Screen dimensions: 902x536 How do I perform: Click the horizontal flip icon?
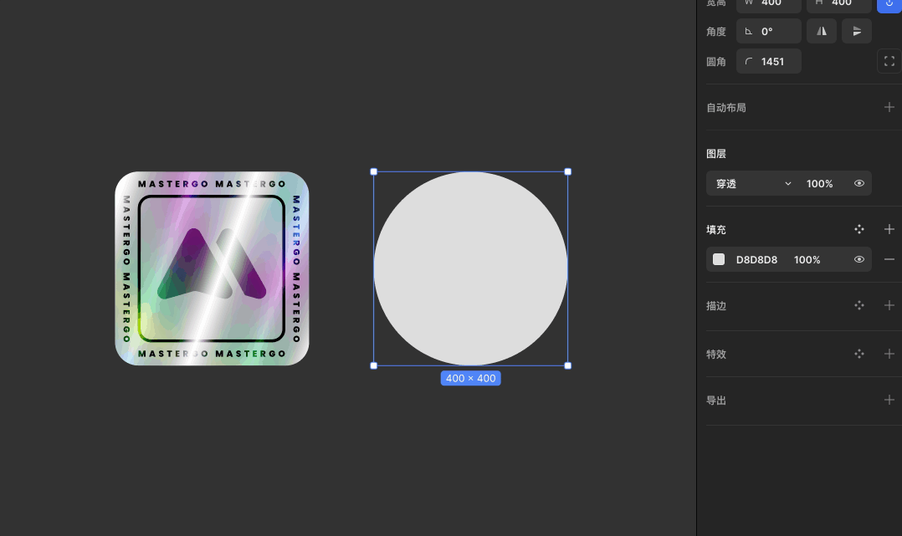pyautogui.click(x=822, y=31)
